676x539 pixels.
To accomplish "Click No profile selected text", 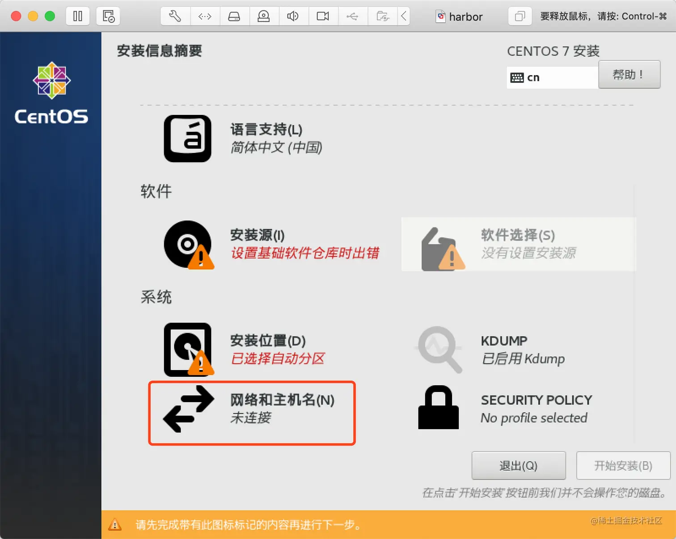I will click(x=534, y=418).
